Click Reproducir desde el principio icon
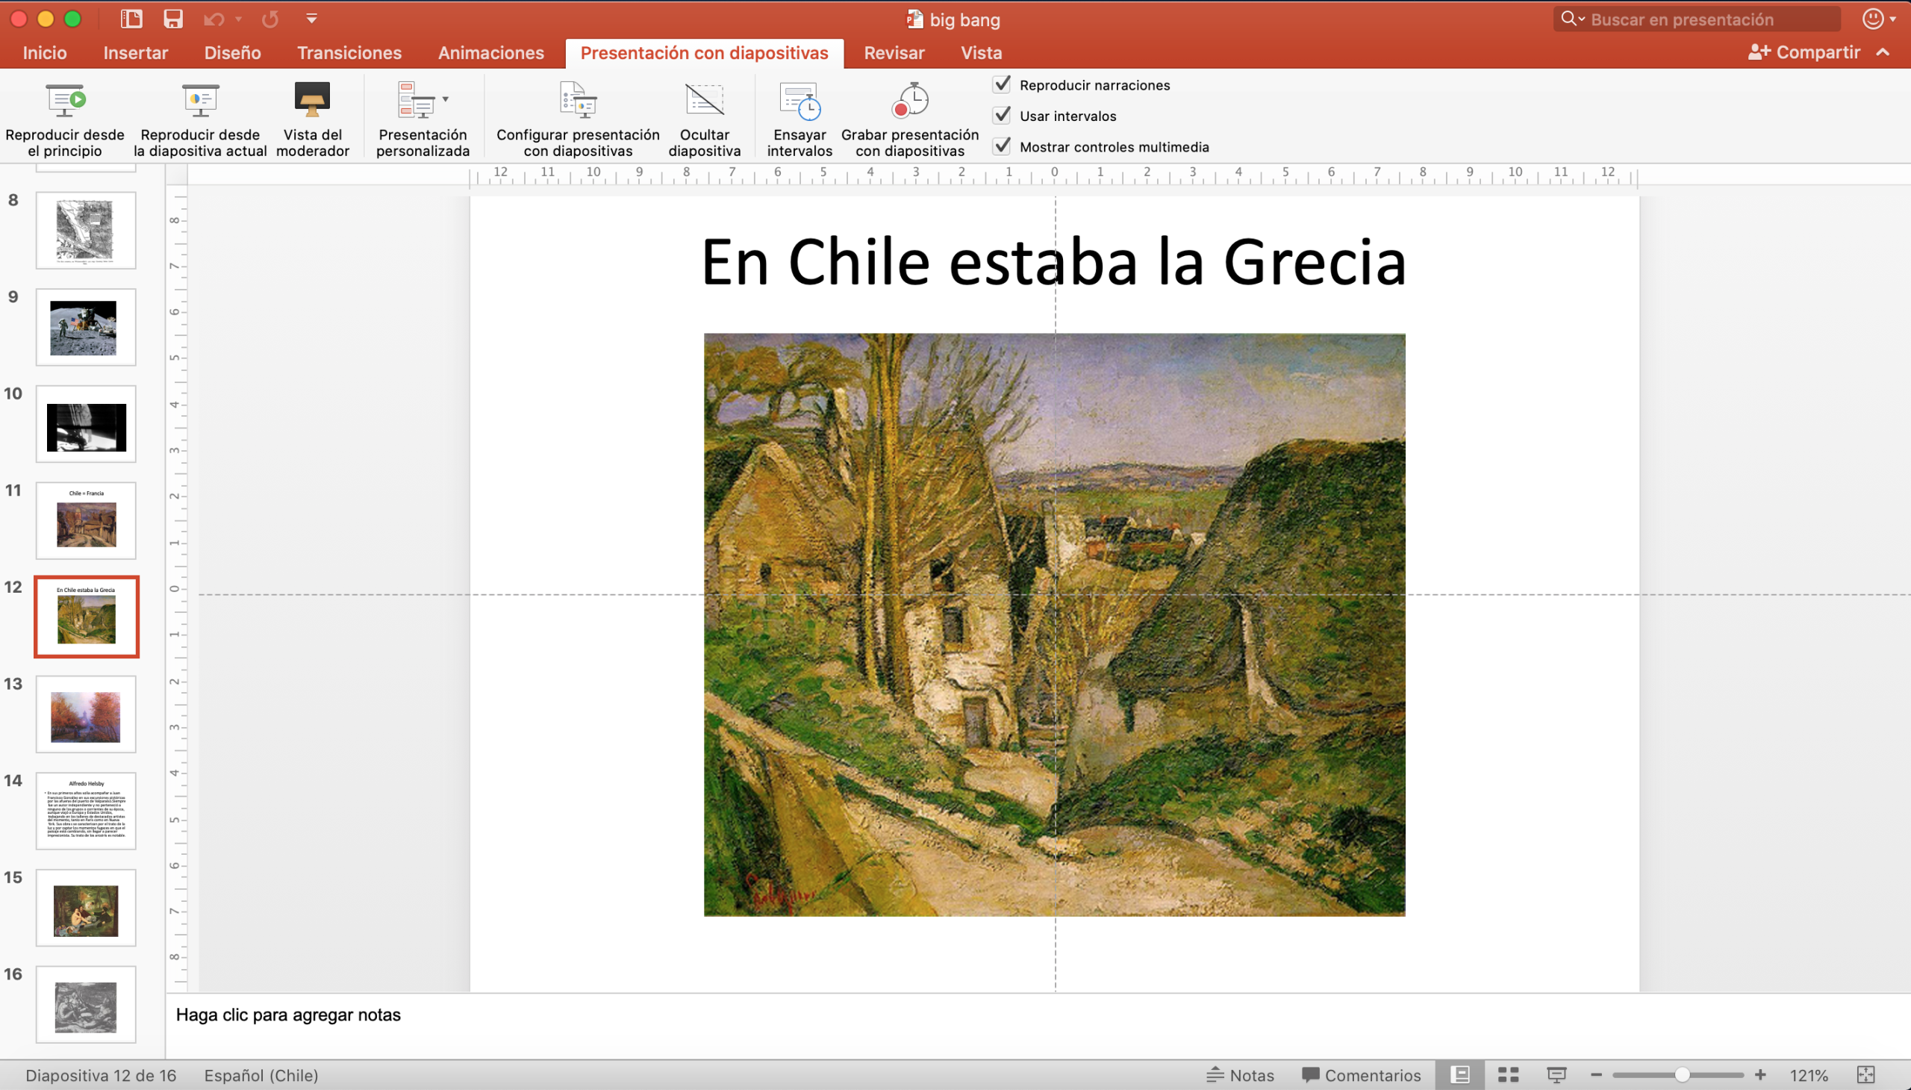Viewport: 1911px width, 1090px height. (x=65, y=101)
